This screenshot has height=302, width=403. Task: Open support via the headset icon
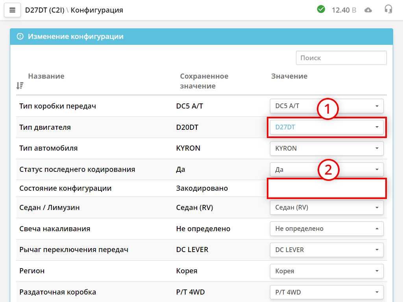pos(388,10)
